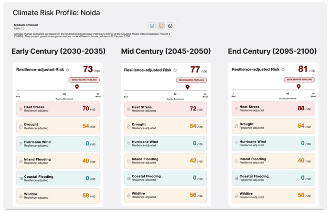The width and height of the screenshot is (330, 213).
Task: Click info icon beside Mid Century Resilience-adjusted Risk
Action: coord(175,70)
